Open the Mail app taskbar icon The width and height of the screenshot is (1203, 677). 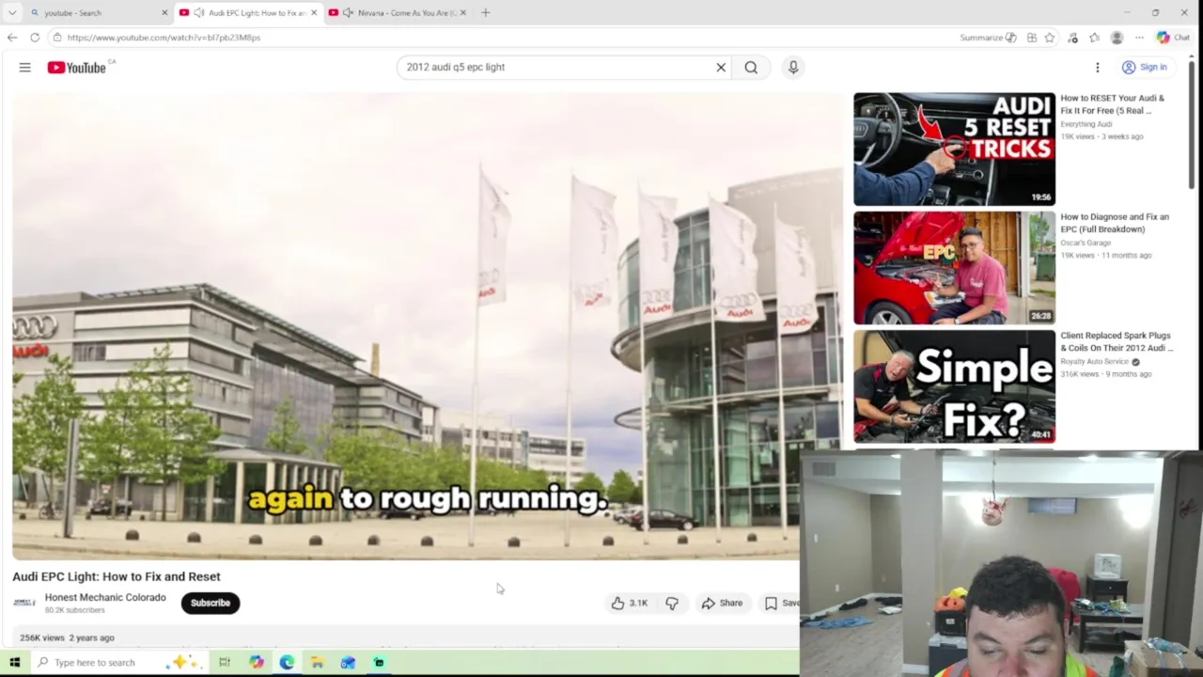click(x=348, y=662)
